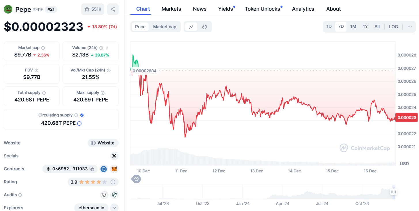
Task: Set chart range to 1M
Action: click(353, 27)
